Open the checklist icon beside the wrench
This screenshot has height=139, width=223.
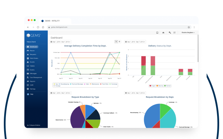tap(175, 33)
